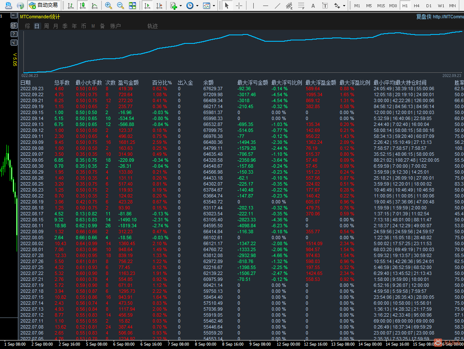Click the square root icon in sidebar
464x349 pixels.
point(14,43)
